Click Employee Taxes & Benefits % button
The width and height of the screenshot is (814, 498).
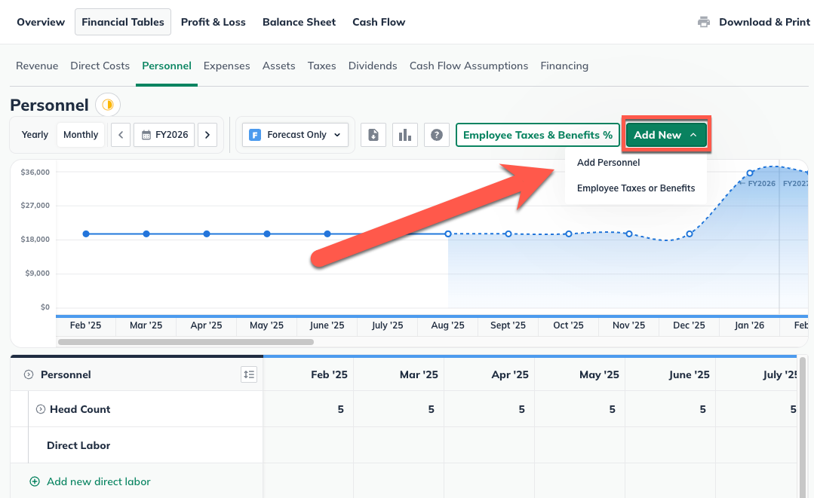click(537, 135)
